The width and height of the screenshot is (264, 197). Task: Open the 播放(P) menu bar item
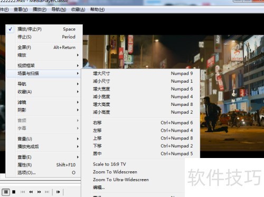tap(40, 9)
